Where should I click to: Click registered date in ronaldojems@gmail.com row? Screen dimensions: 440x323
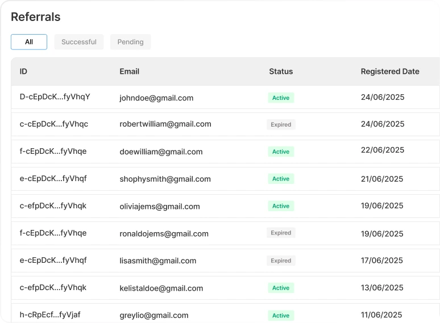pos(382,234)
